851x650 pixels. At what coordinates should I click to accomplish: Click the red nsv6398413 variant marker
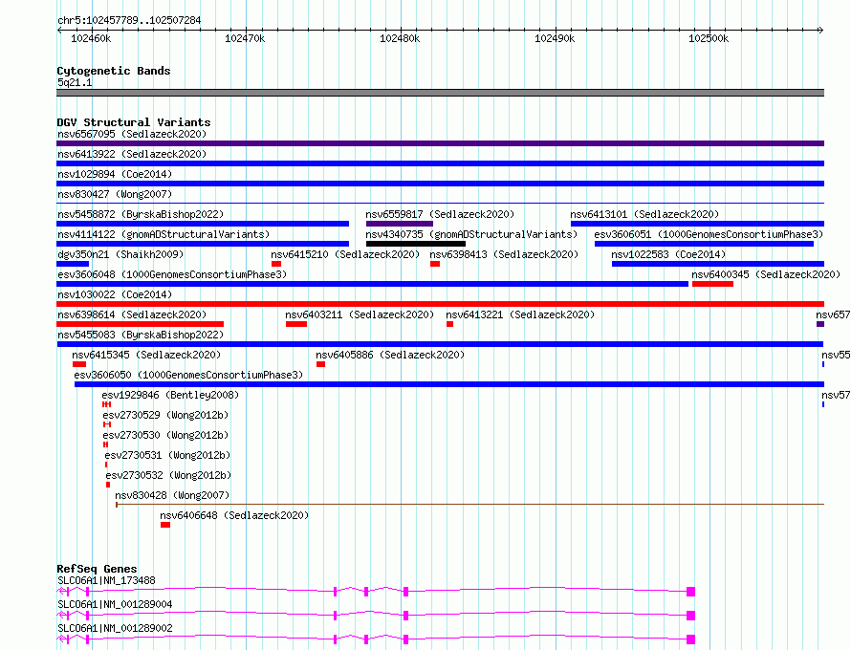click(435, 264)
